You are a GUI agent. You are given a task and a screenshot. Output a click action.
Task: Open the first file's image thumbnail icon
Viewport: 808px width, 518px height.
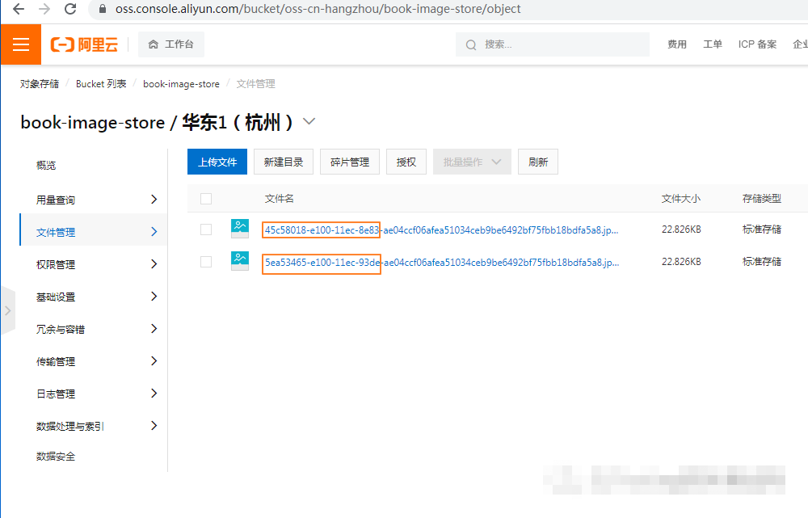(239, 229)
